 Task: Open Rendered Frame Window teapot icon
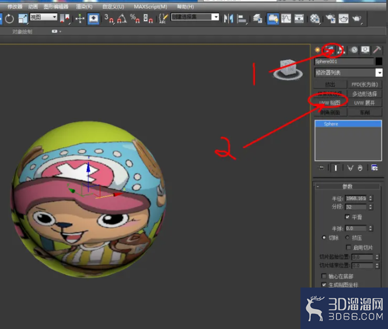tap(344, 19)
